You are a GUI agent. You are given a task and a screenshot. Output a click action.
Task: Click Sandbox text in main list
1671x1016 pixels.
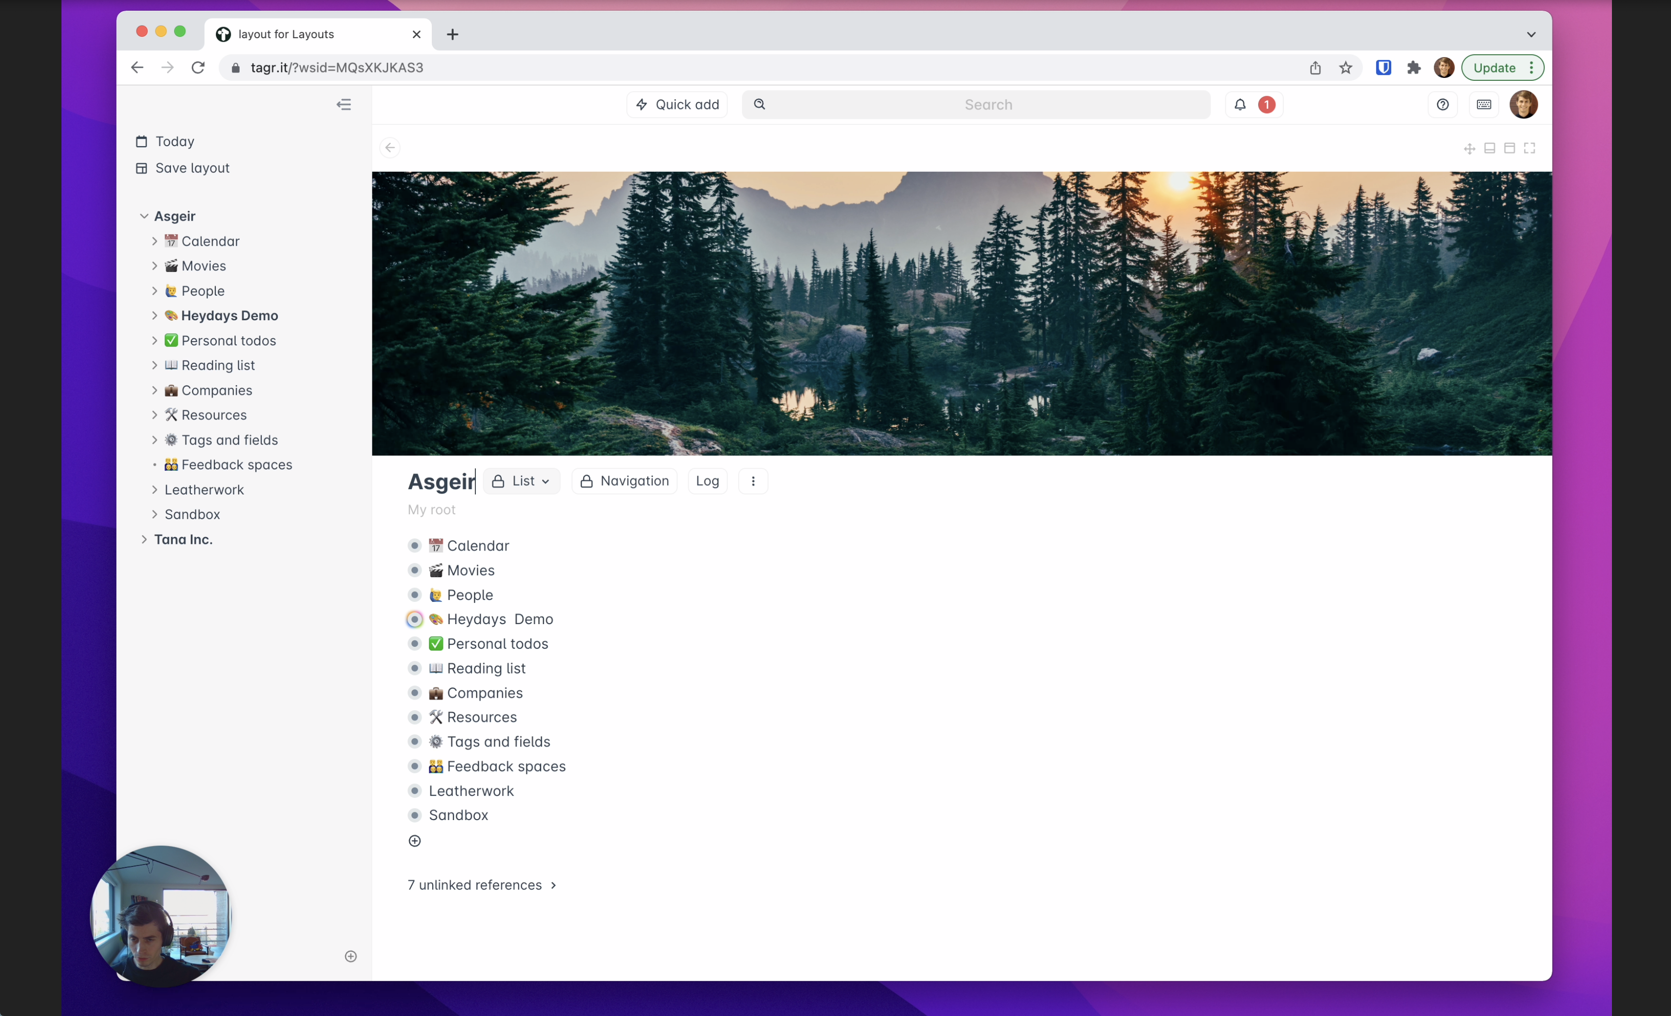tap(458, 815)
